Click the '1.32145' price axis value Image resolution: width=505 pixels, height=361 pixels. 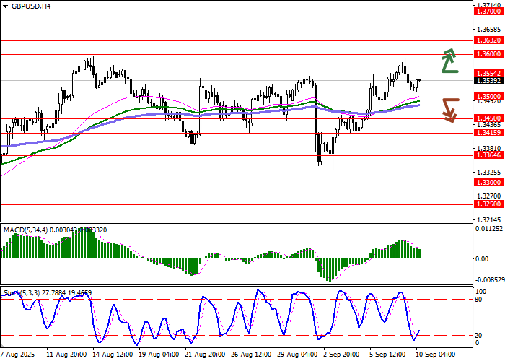(x=488, y=220)
